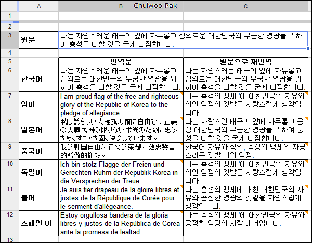Select column C header
The image size is (312, 243).
[245, 6]
